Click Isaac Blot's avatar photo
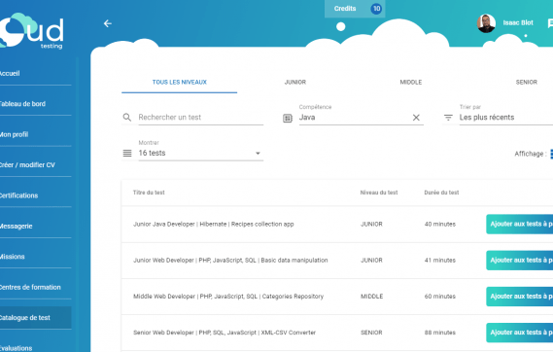This screenshot has height=352, width=553. click(x=486, y=23)
